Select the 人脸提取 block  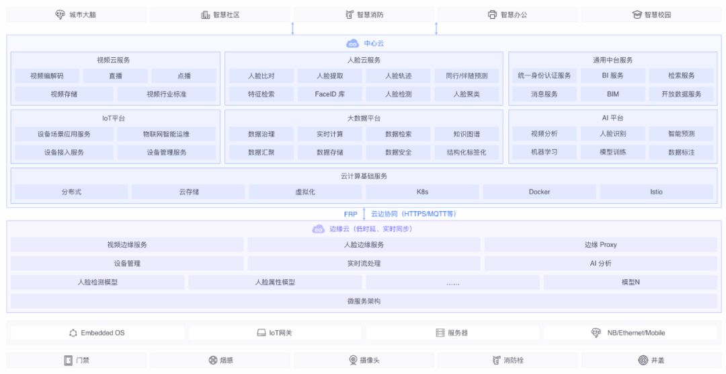click(330, 75)
